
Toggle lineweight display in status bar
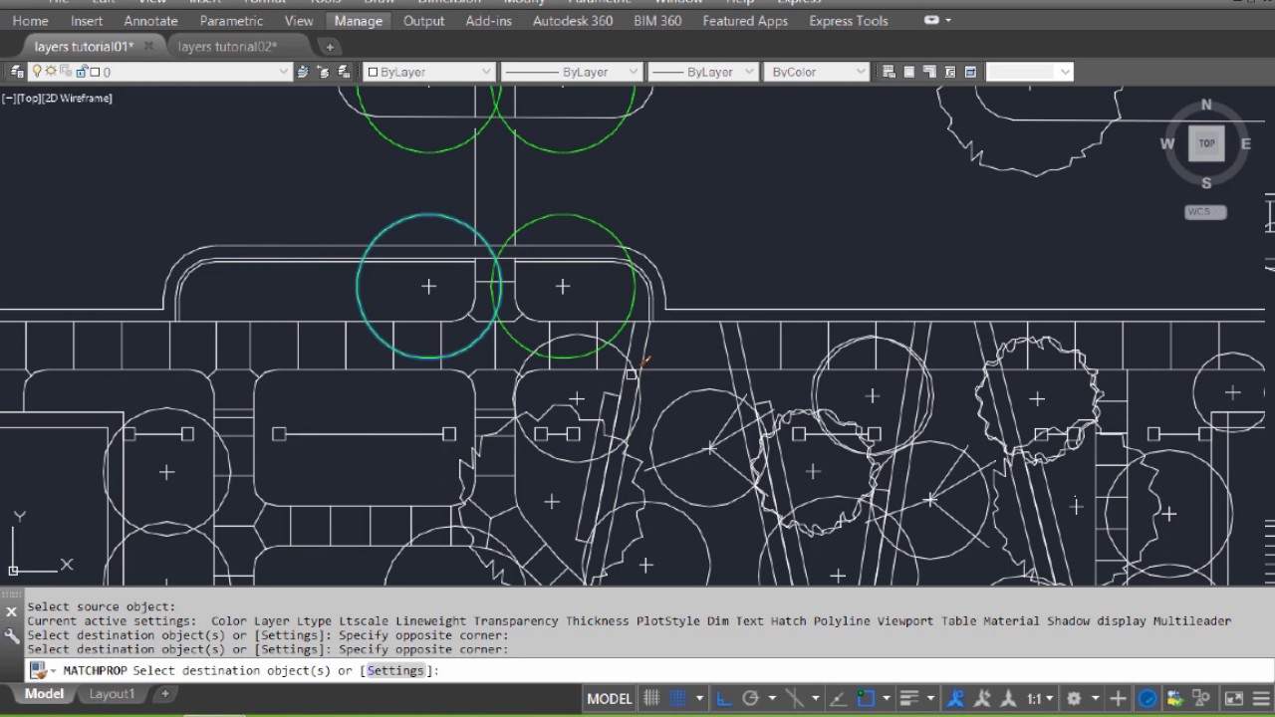[907, 698]
